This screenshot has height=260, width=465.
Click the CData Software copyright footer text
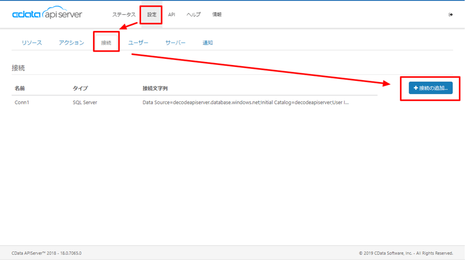(406, 253)
